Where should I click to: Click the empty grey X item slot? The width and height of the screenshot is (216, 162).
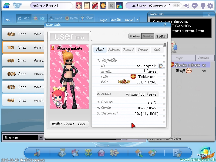pos(111,6)
